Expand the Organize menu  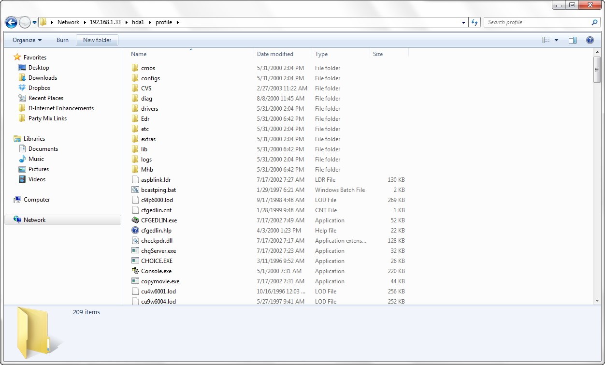pos(27,40)
